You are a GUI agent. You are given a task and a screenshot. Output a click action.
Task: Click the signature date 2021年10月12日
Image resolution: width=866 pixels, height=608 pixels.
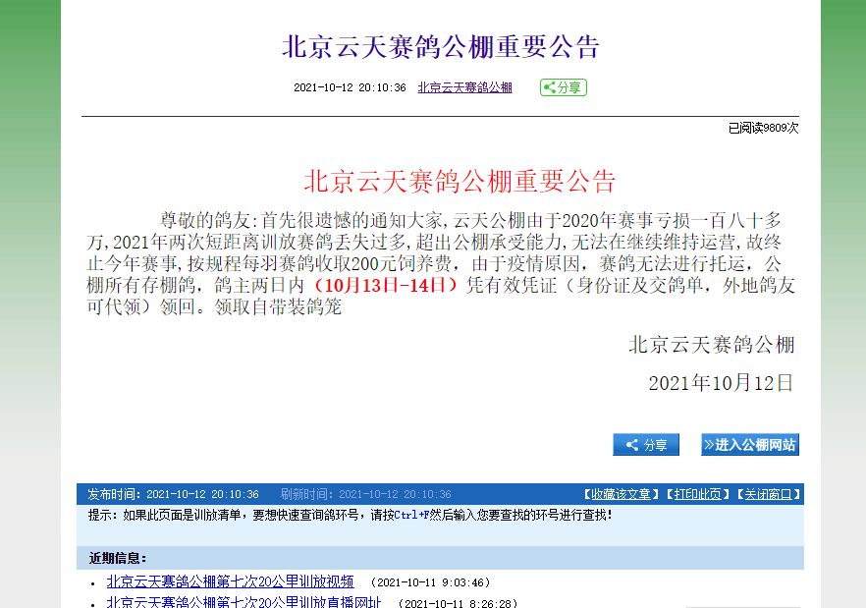pos(721,382)
